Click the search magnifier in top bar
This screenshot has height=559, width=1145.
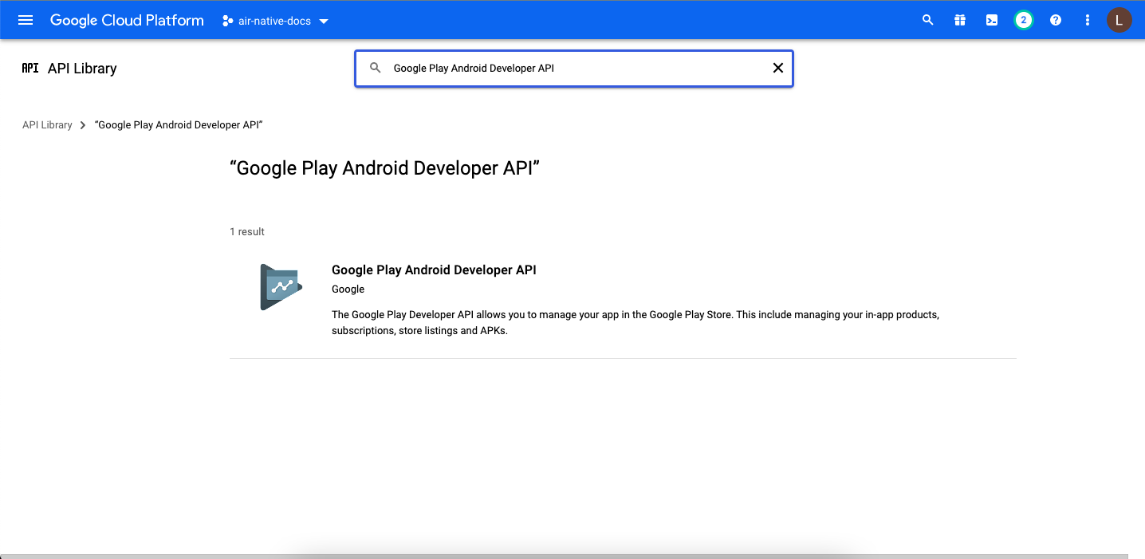click(x=927, y=20)
